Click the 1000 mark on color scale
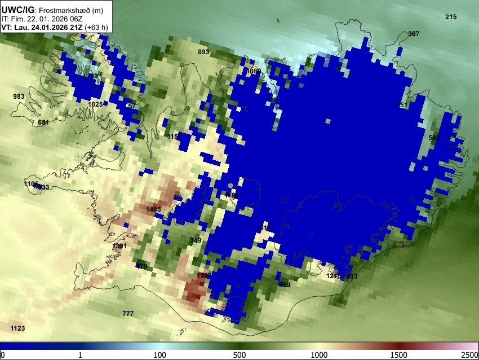Screen dimensions: 479x360 tap(319, 355)
